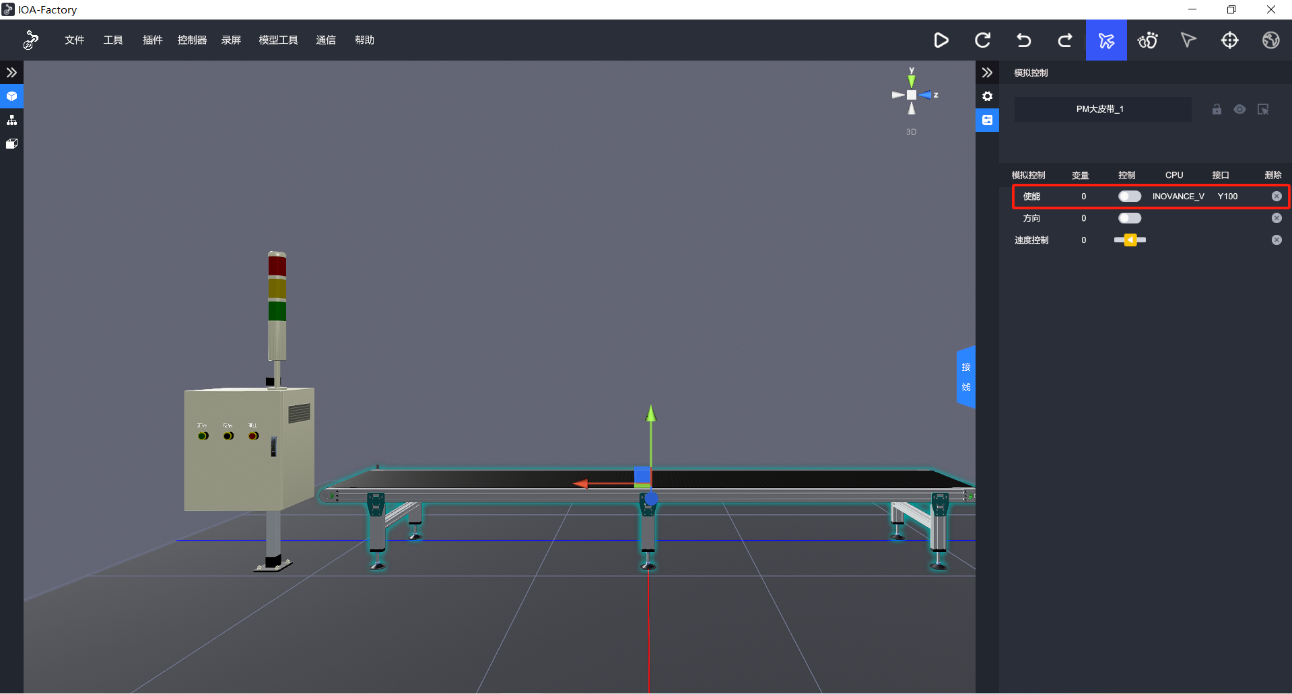
Task: Click the reset/refresh scene icon
Action: coord(982,40)
